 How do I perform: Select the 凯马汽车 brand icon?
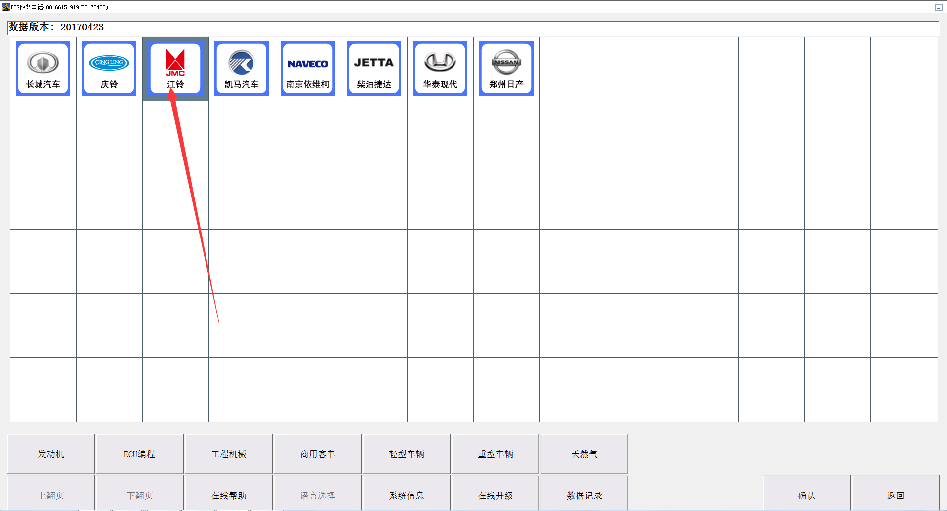tap(242, 69)
